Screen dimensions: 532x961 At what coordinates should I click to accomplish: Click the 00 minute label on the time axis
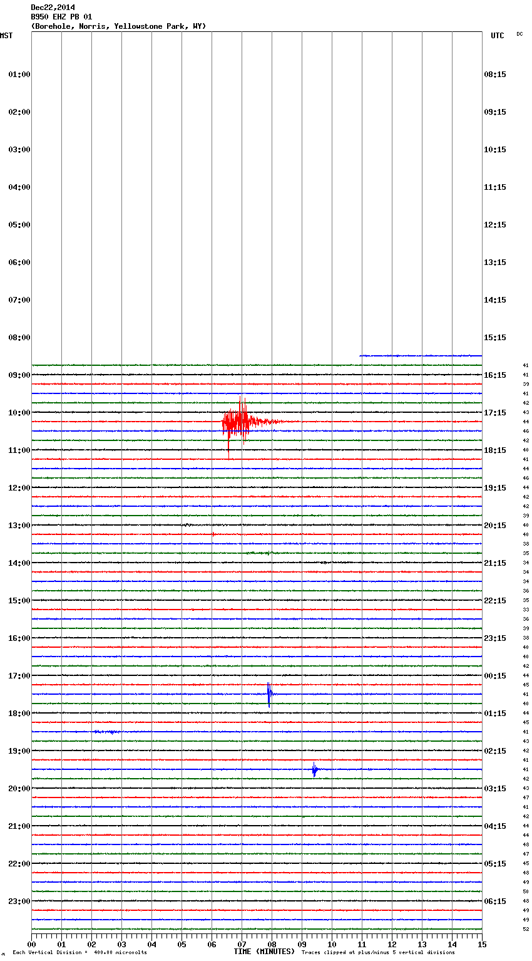point(31,945)
